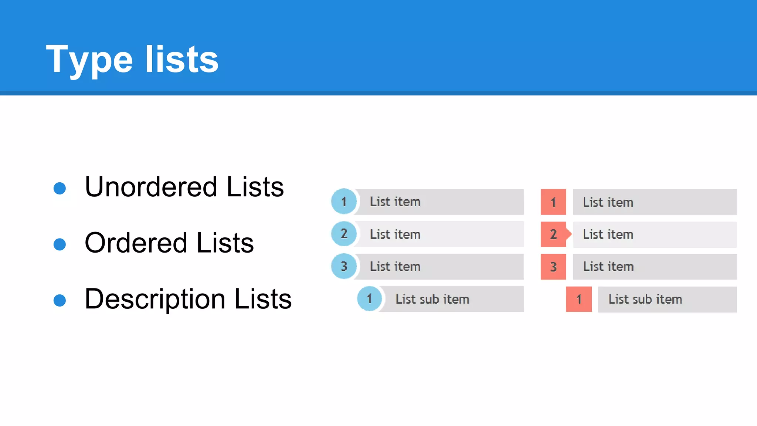
Task: Click bullet dot before Unordered Lists
Action: (x=60, y=188)
